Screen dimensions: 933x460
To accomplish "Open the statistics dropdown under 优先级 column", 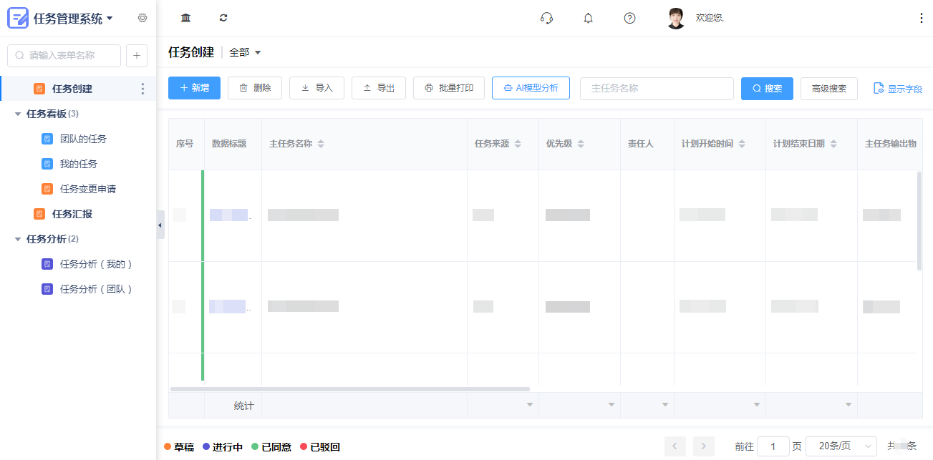I will (x=611, y=405).
